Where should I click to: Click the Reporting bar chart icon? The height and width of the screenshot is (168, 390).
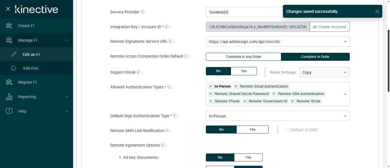pos(9,97)
